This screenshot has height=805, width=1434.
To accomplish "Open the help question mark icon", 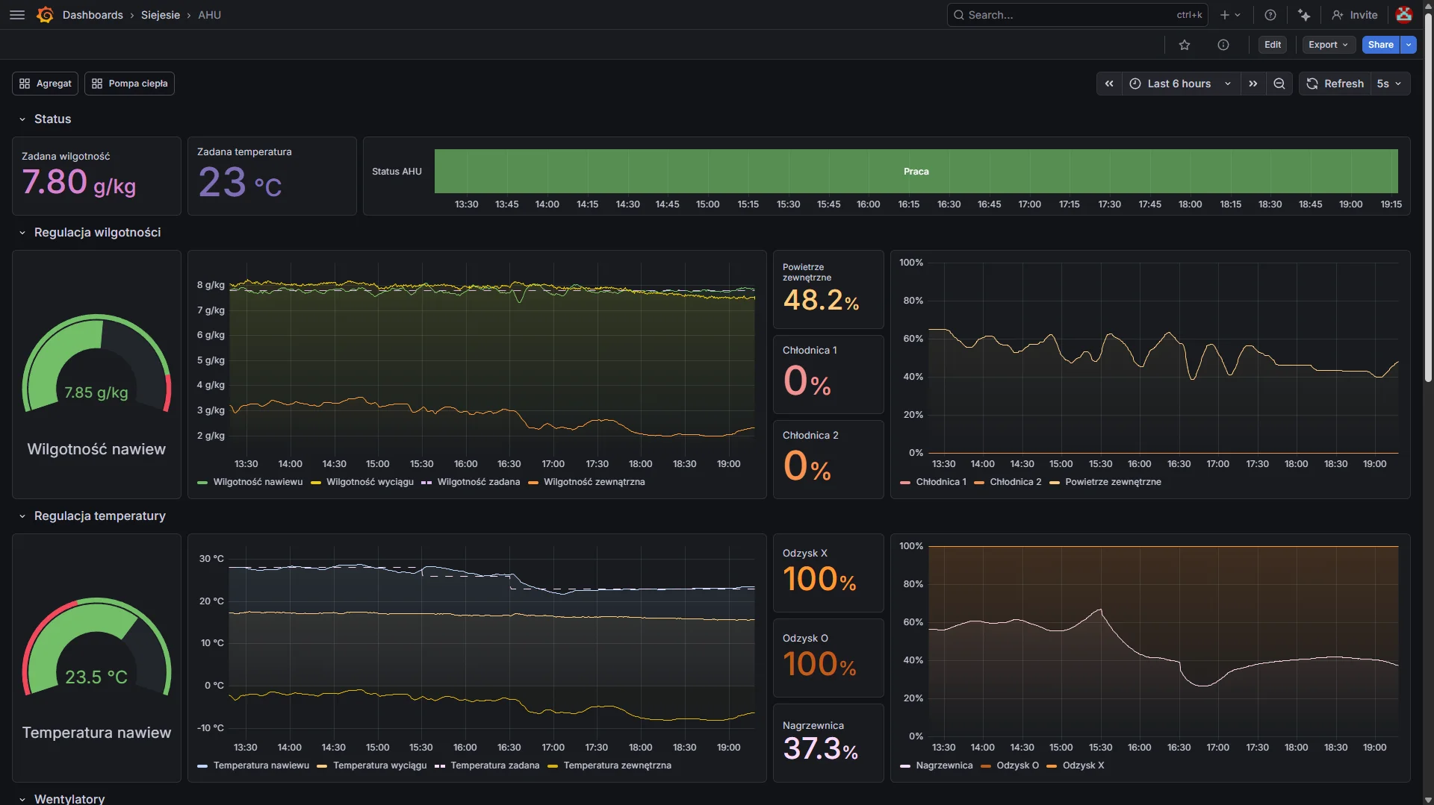I will (x=1270, y=15).
